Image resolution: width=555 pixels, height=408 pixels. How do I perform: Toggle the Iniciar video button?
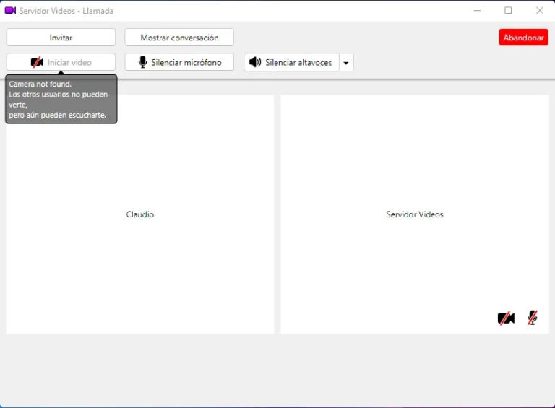tap(61, 63)
